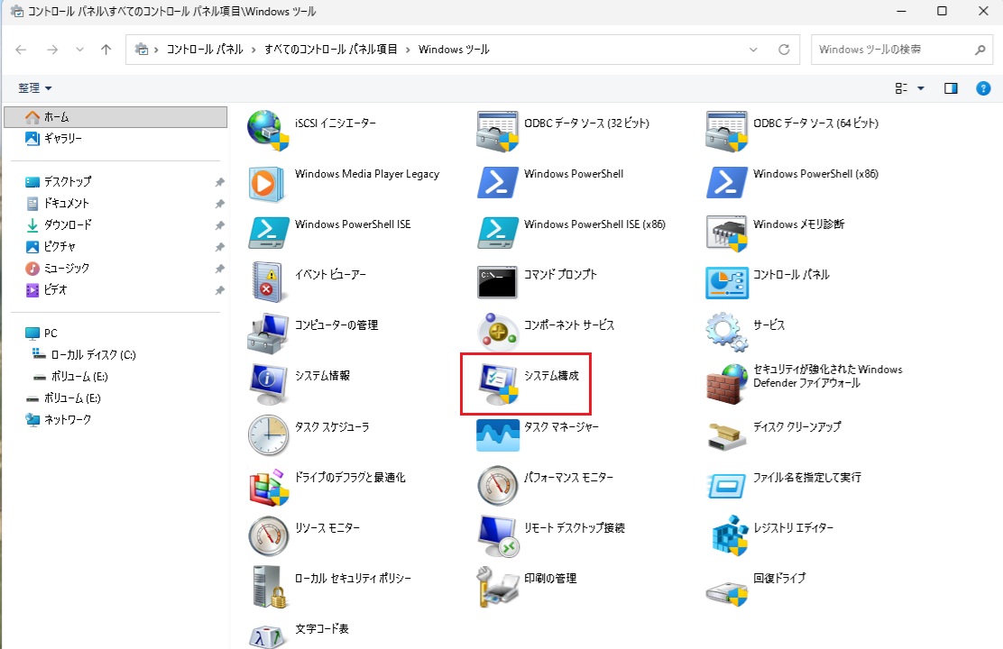This screenshot has height=649, width=1003.
Task: Change the view layout icon
Action: [901, 88]
